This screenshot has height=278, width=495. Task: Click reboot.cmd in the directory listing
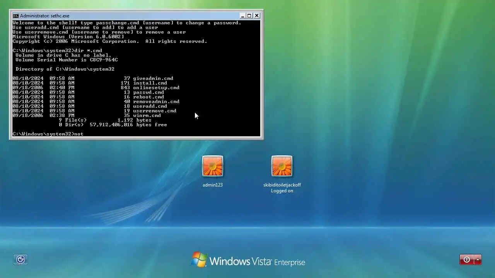(x=148, y=97)
